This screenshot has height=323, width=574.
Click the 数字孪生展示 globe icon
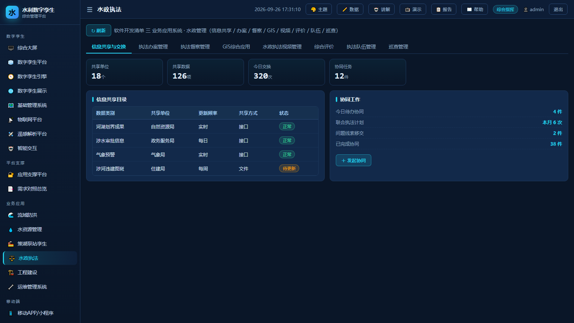point(11,91)
